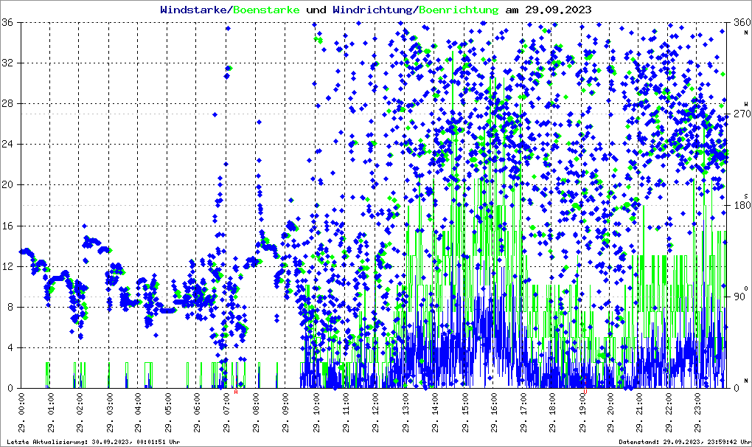Click the time label '29. 11:00'
752x447 pixels.
pos(347,413)
